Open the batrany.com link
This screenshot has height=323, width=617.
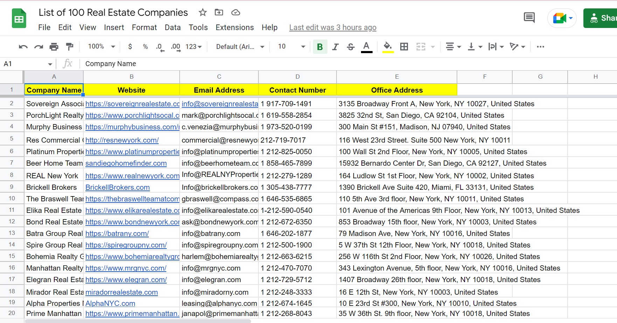coord(117,234)
